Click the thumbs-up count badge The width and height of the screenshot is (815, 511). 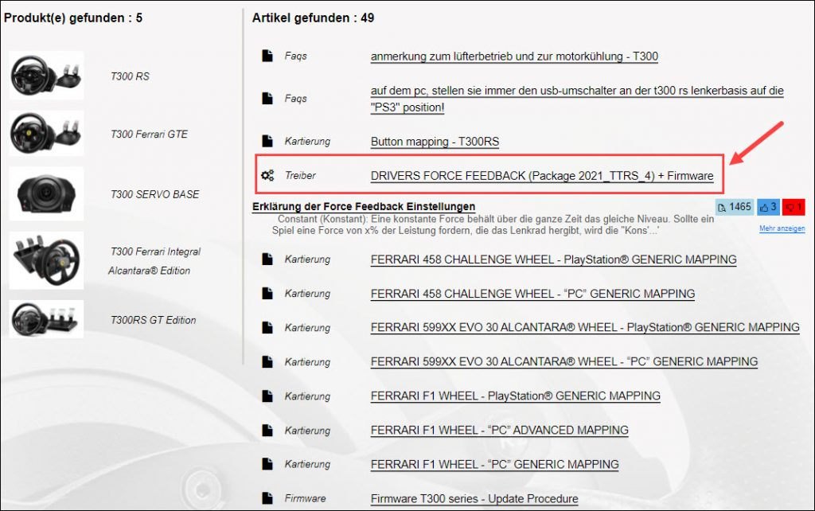click(x=769, y=207)
